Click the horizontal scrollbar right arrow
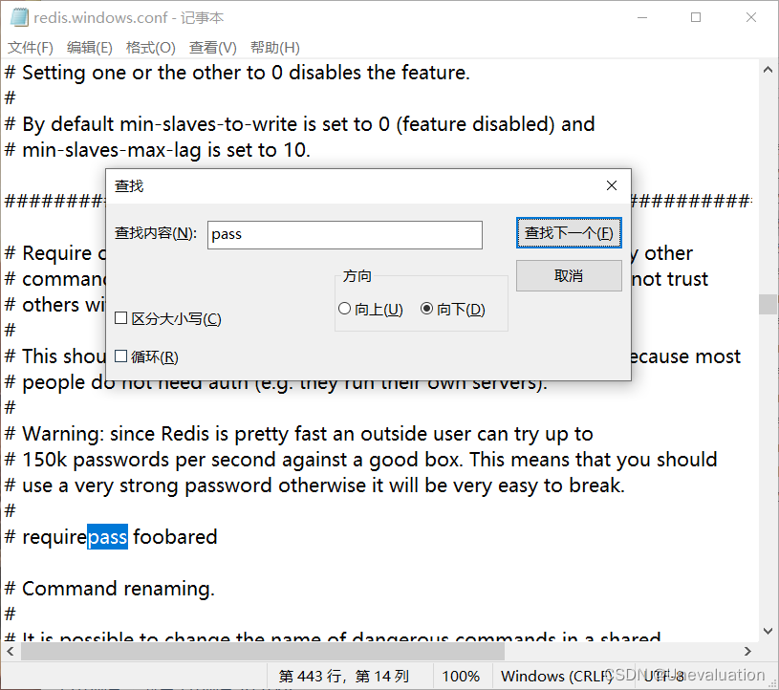779x690 pixels. [x=747, y=651]
